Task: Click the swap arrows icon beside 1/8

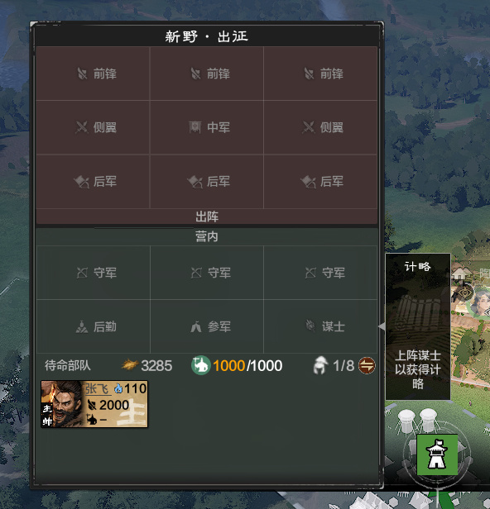Action: pyautogui.click(x=367, y=365)
